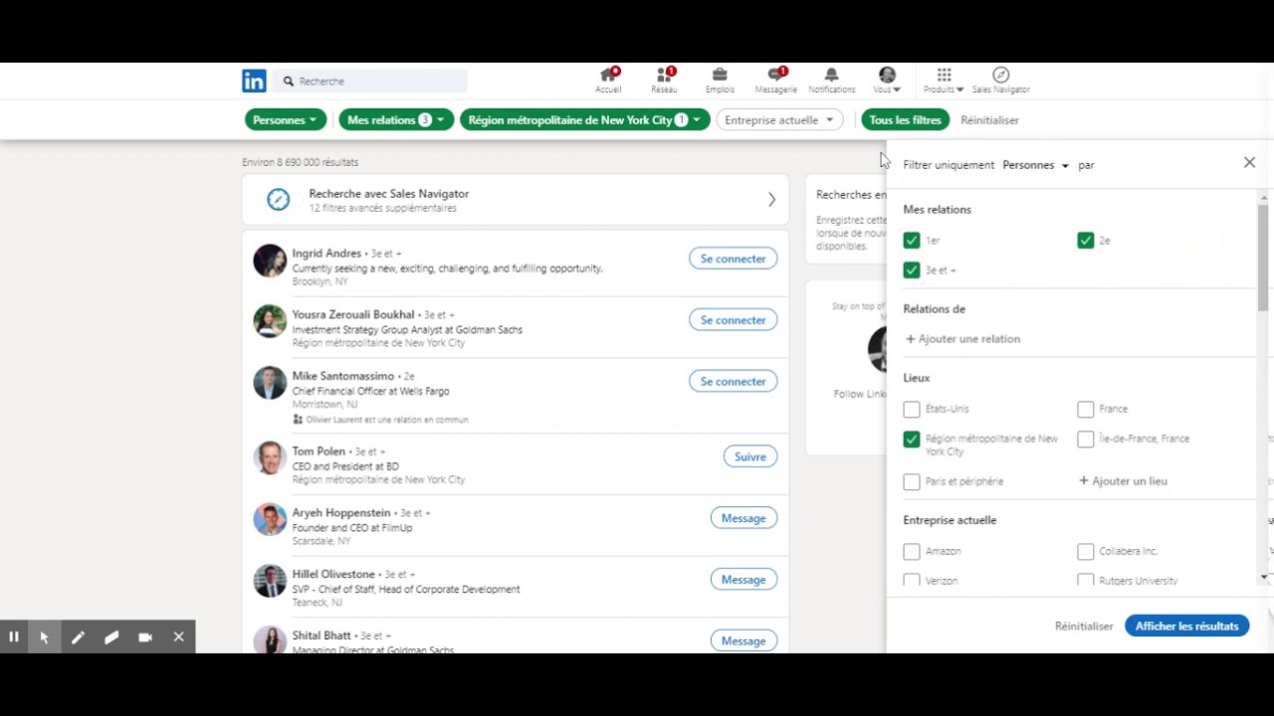Message Shital Bhatt
The width and height of the screenshot is (1274, 716).
(743, 641)
